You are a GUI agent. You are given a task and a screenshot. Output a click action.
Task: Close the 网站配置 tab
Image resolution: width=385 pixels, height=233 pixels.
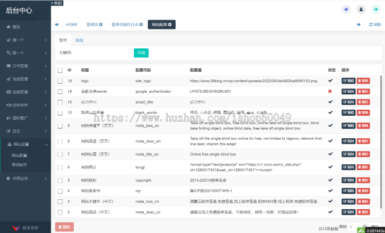coord(170,24)
